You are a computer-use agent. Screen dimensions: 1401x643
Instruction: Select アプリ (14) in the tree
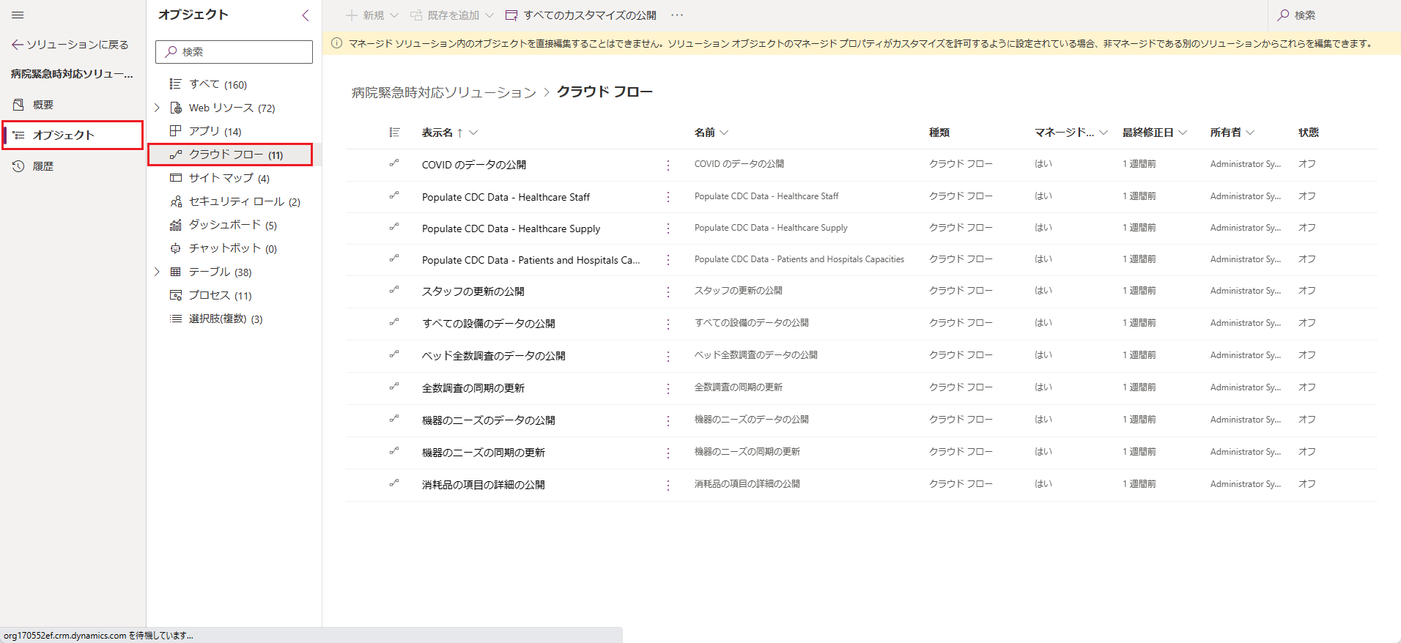pos(215,131)
